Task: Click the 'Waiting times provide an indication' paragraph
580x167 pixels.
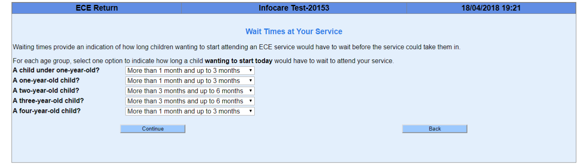Action: (236, 47)
